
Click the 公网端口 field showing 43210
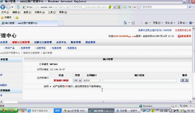click(92, 80)
